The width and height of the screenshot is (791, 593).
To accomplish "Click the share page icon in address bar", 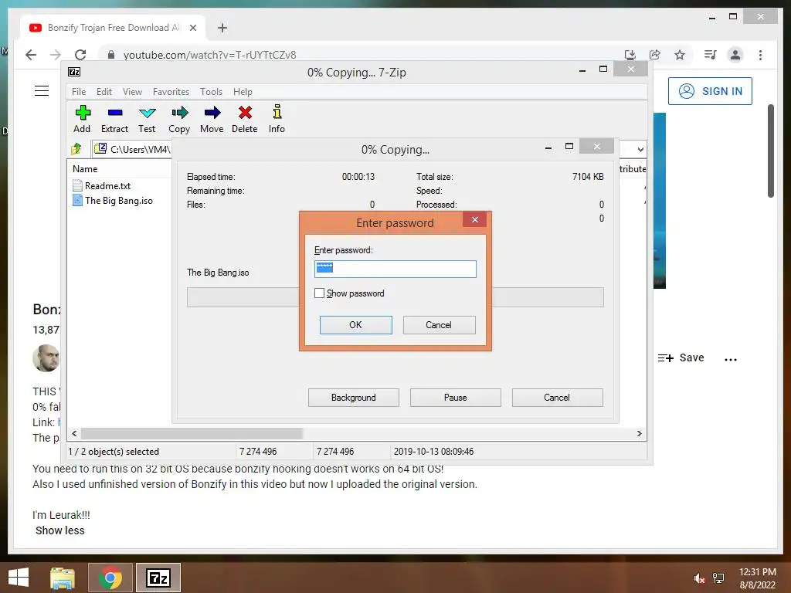I will [x=655, y=55].
